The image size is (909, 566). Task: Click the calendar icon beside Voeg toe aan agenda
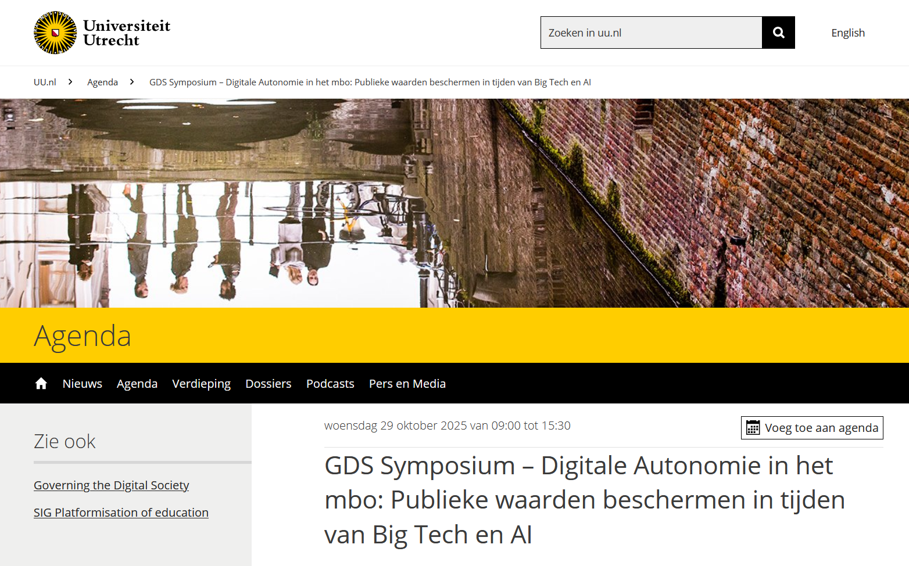753,428
